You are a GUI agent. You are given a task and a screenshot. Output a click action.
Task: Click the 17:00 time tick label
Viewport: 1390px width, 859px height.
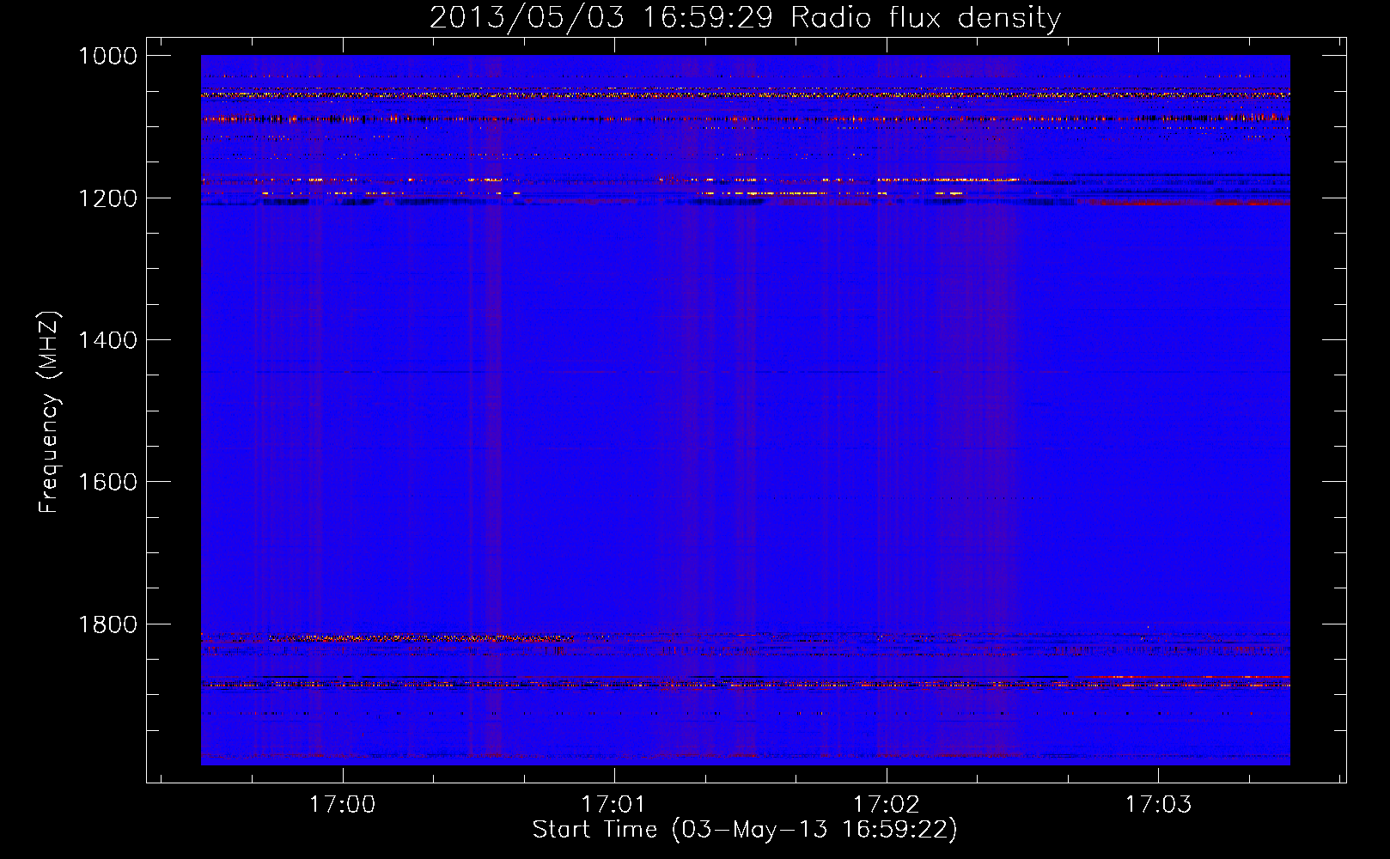[x=343, y=805]
